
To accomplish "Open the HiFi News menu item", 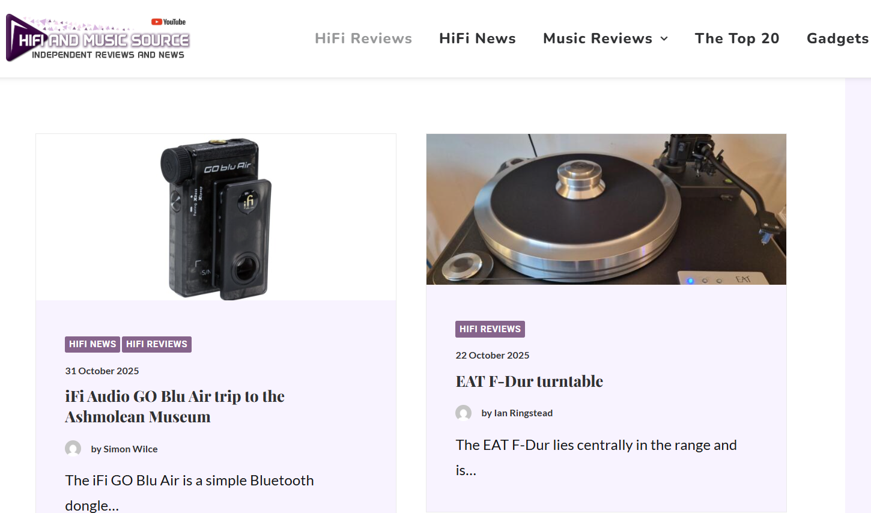I will (478, 38).
